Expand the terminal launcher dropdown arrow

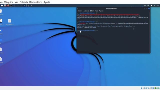tap(13, 5)
